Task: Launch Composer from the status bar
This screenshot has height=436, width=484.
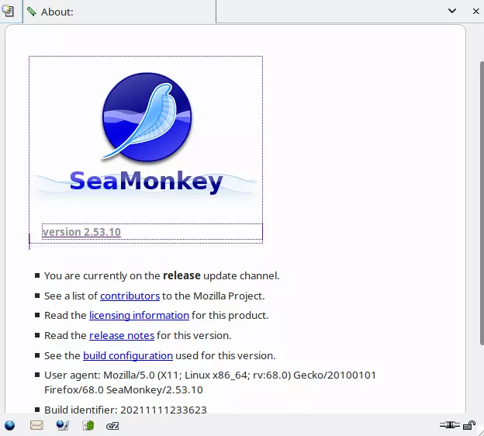Action: [63, 425]
